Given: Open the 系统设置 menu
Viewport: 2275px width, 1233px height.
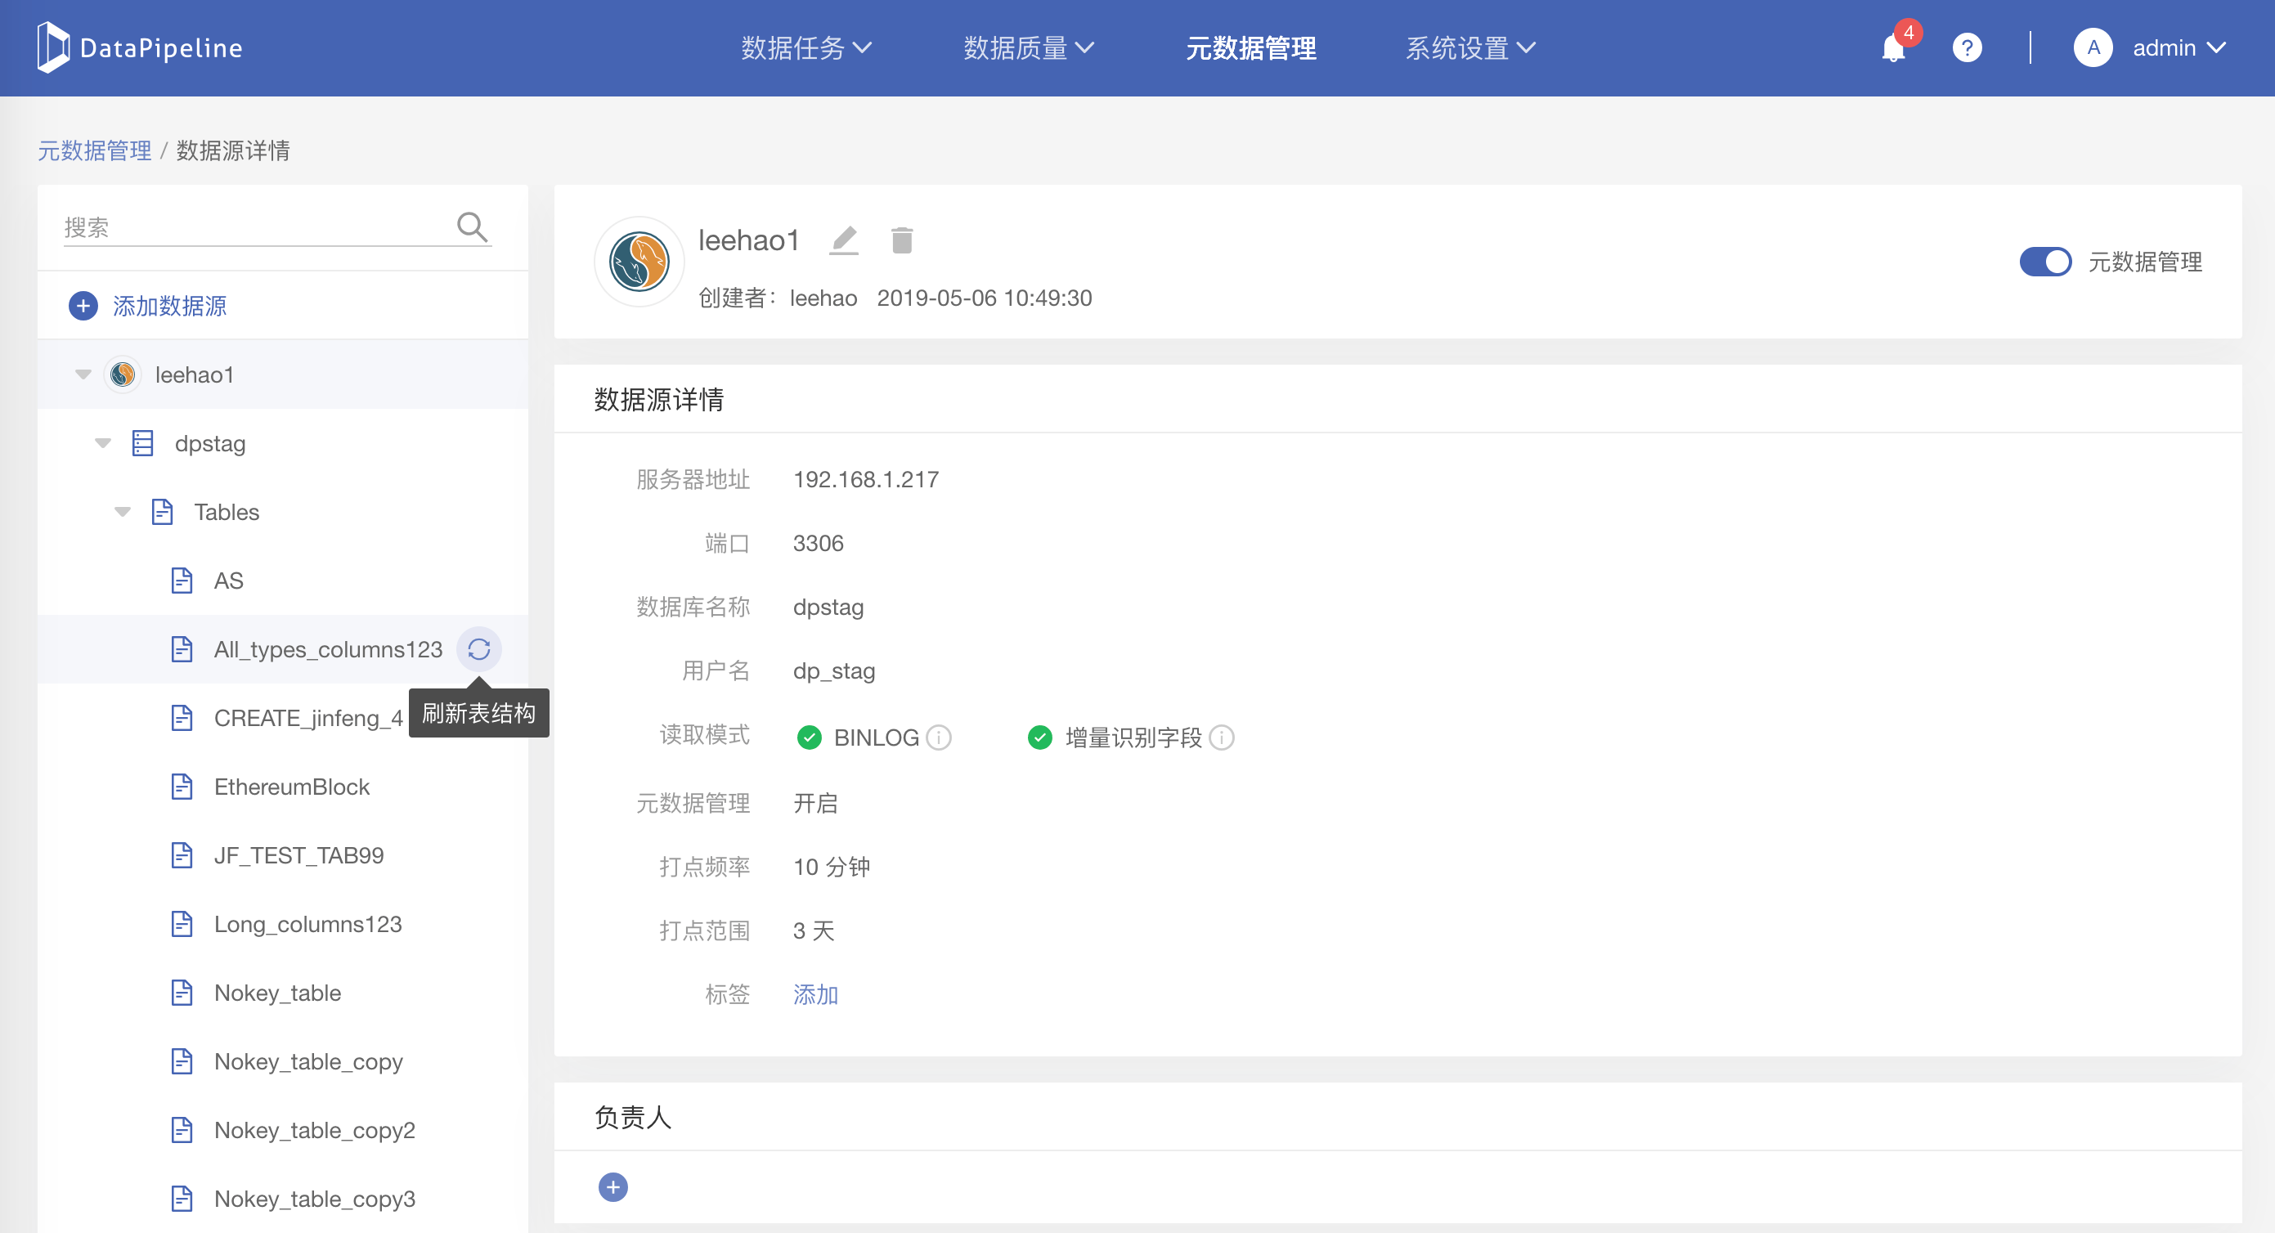Looking at the screenshot, I should click(1470, 47).
